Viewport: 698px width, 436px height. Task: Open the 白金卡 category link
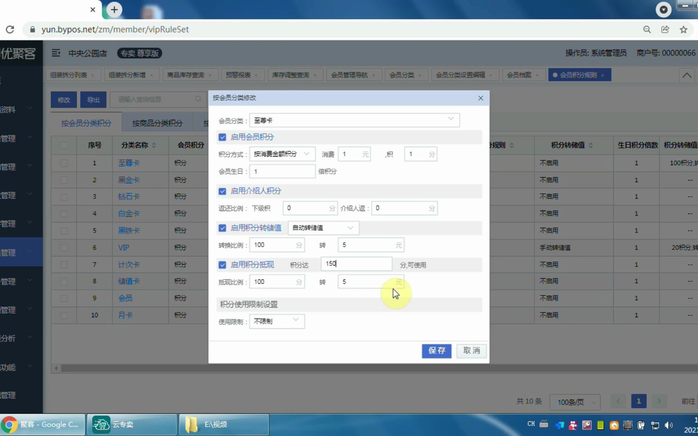[129, 214]
